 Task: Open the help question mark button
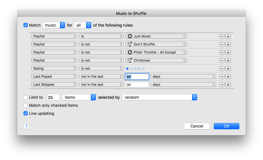pyautogui.click(x=27, y=126)
